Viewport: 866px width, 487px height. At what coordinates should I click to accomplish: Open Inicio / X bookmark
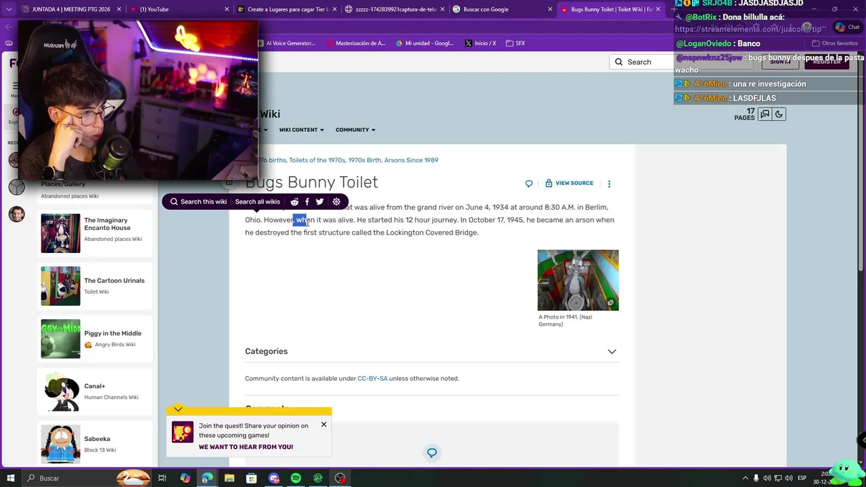(480, 43)
